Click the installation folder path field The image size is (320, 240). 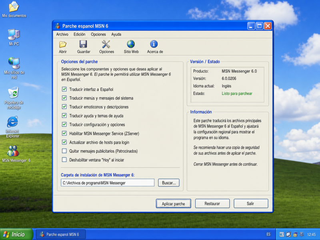(x=108, y=183)
